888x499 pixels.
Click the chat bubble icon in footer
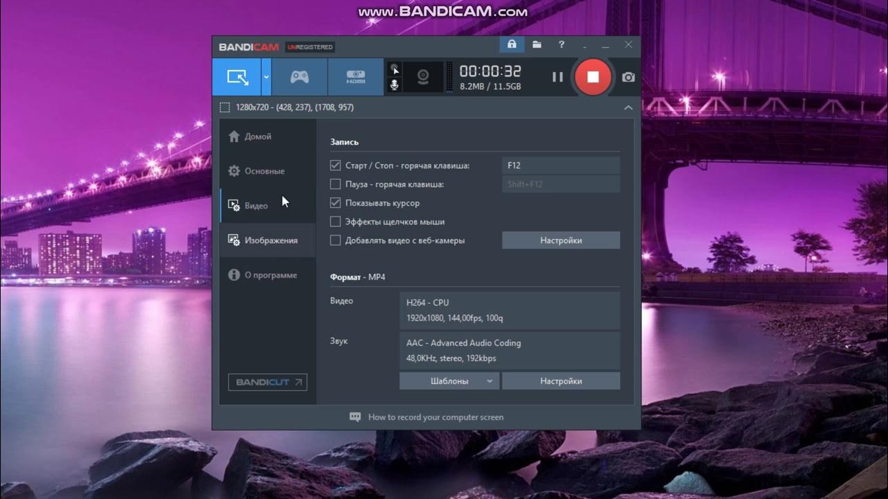(x=355, y=417)
